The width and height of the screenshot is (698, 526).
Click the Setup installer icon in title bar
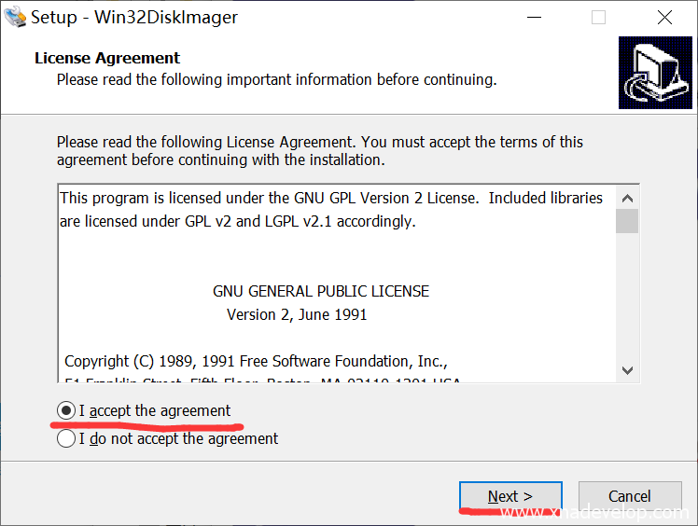[x=15, y=17]
